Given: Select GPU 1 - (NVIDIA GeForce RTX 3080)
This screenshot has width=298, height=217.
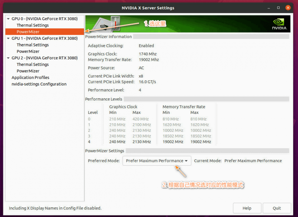Looking at the screenshot, I should click(45, 39).
